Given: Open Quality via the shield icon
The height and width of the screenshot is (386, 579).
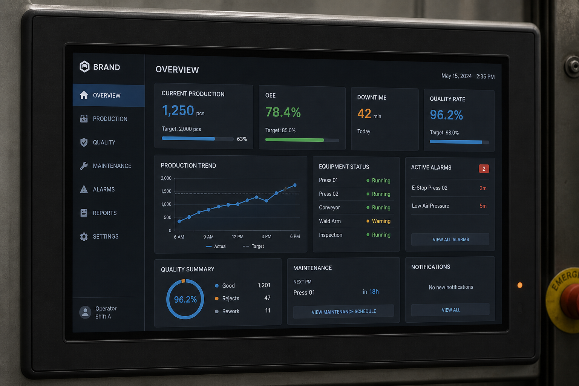Looking at the screenshot, I should 84,142.
